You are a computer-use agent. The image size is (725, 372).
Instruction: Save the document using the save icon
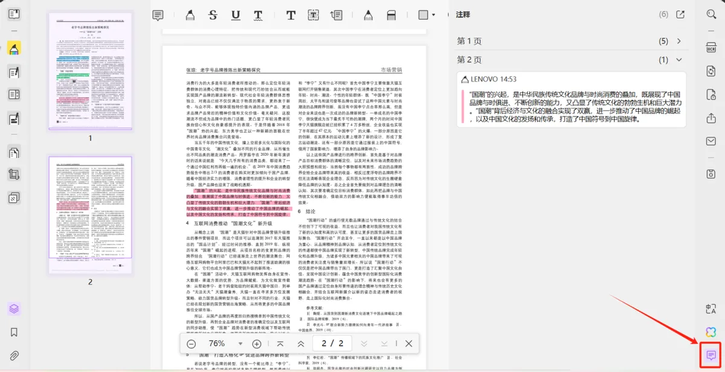pyautogui.click(x=711, y=174)
